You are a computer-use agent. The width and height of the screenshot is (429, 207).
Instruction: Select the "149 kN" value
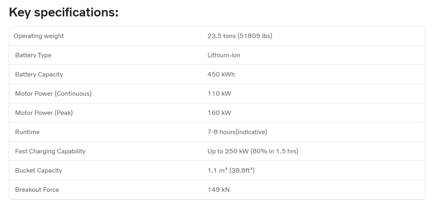point(218,190)
